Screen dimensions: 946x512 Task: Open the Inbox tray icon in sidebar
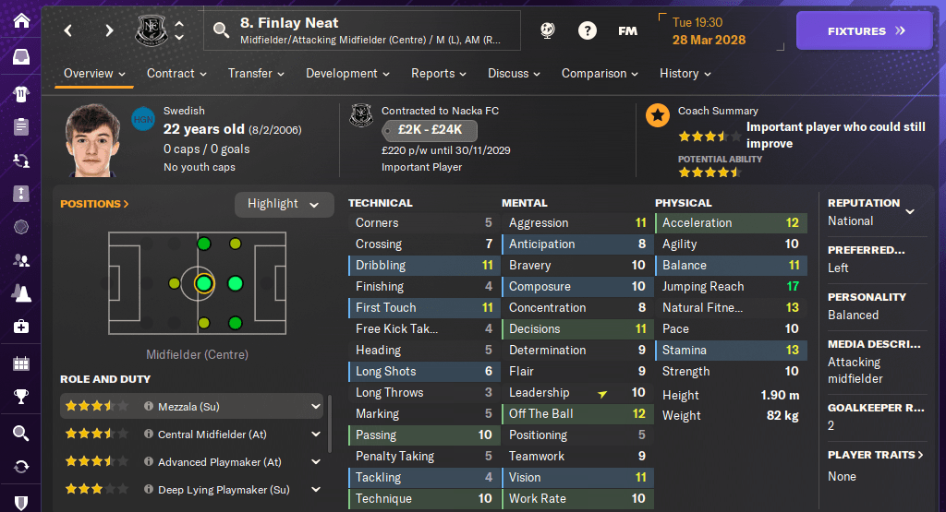(20, 57)
